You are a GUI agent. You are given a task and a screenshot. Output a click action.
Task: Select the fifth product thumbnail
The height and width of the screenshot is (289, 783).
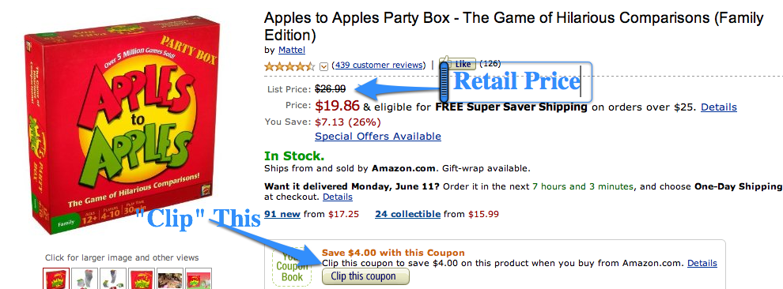pos(169,279)
